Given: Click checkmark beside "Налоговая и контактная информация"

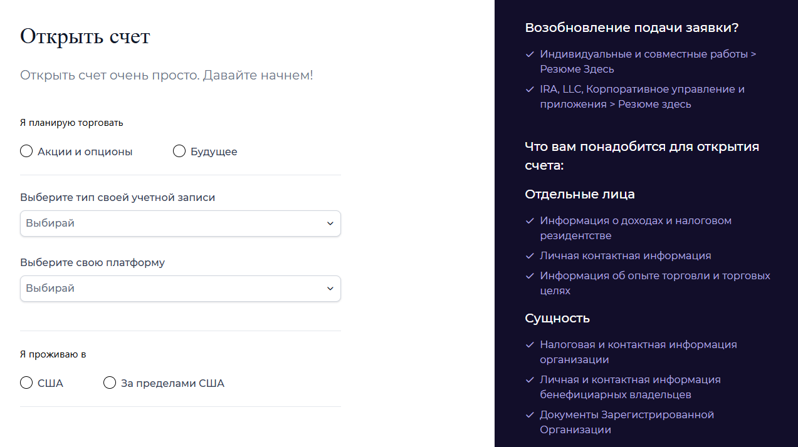Looking at the screenshot, I should [x=530, y=345].
